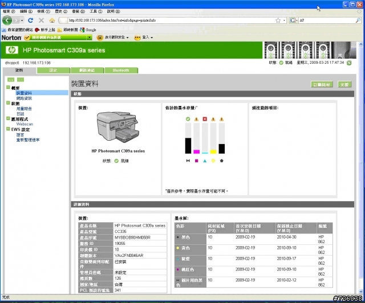Click the Firefox forward button
Viewport: 365px width, 303px height.
point(16,21)
